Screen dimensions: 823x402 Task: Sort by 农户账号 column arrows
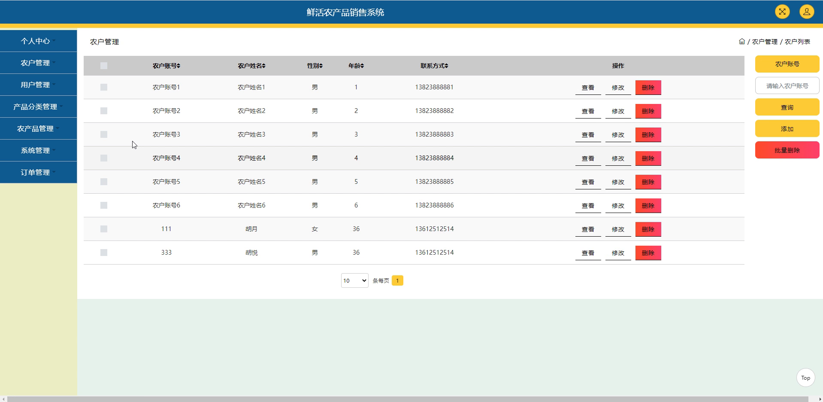click(179, 66)
